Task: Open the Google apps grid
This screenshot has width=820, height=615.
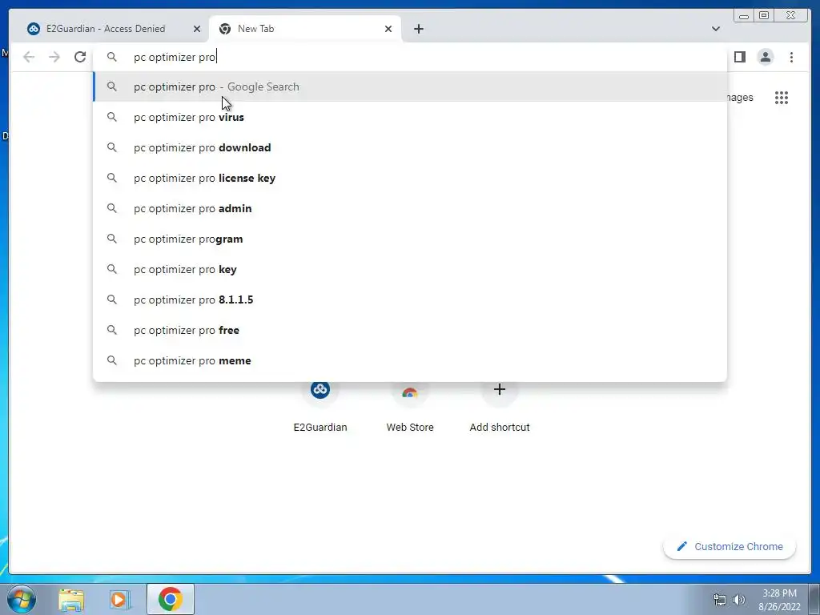Action: click(x=782, y=98)
